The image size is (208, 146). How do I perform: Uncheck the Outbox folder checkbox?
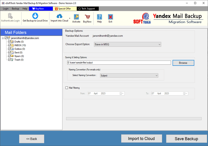[x=9, y=49]
